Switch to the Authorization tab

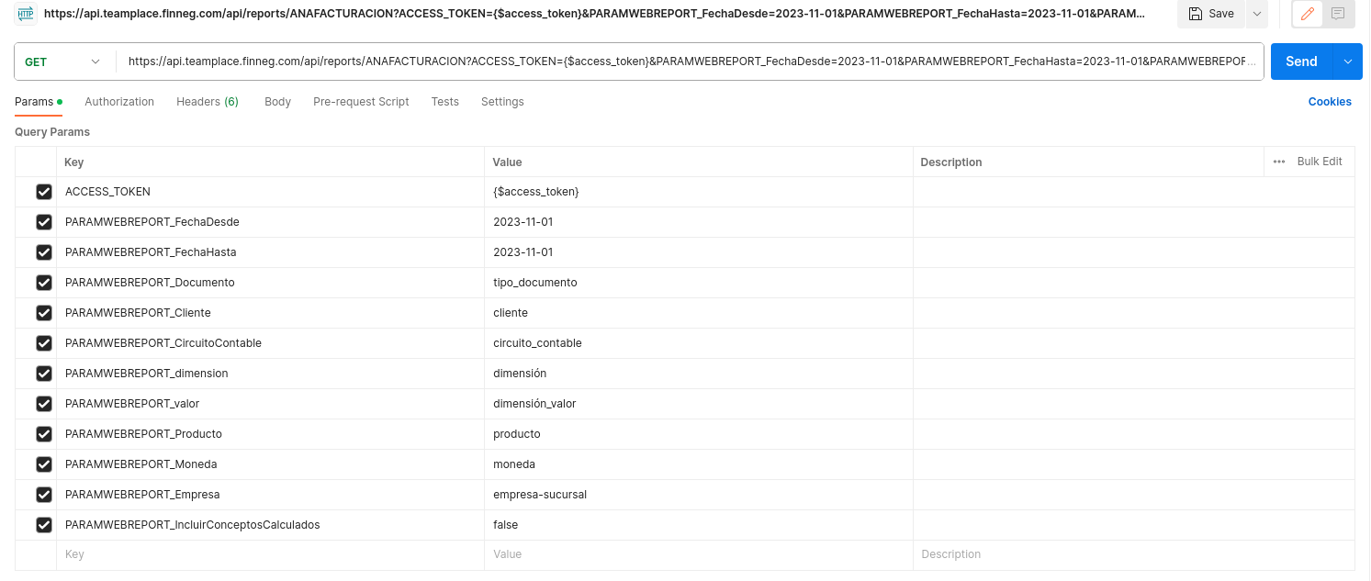coord(119,102)
